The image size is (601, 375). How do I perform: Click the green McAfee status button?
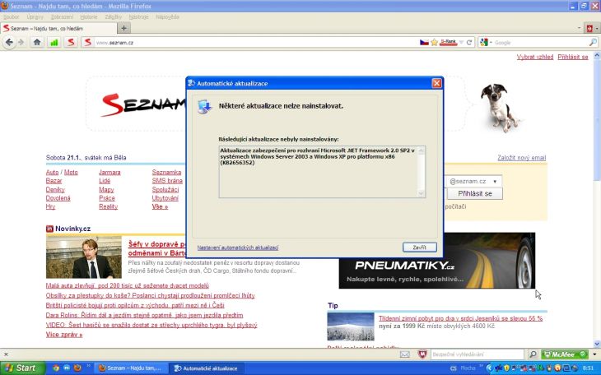tap(564, 354)
